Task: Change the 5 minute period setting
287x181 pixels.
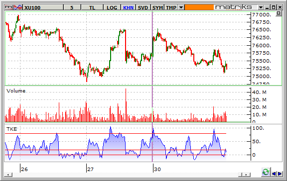Action: point(72,7)
